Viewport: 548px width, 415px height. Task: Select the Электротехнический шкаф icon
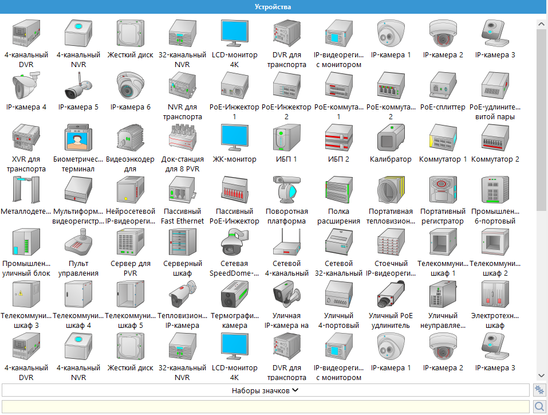tap(495, 294)
